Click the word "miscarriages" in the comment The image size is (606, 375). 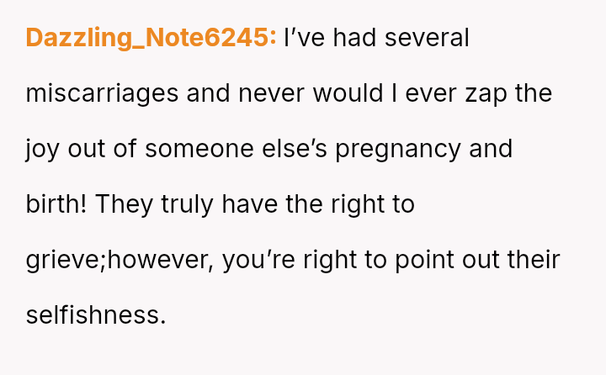102,93
